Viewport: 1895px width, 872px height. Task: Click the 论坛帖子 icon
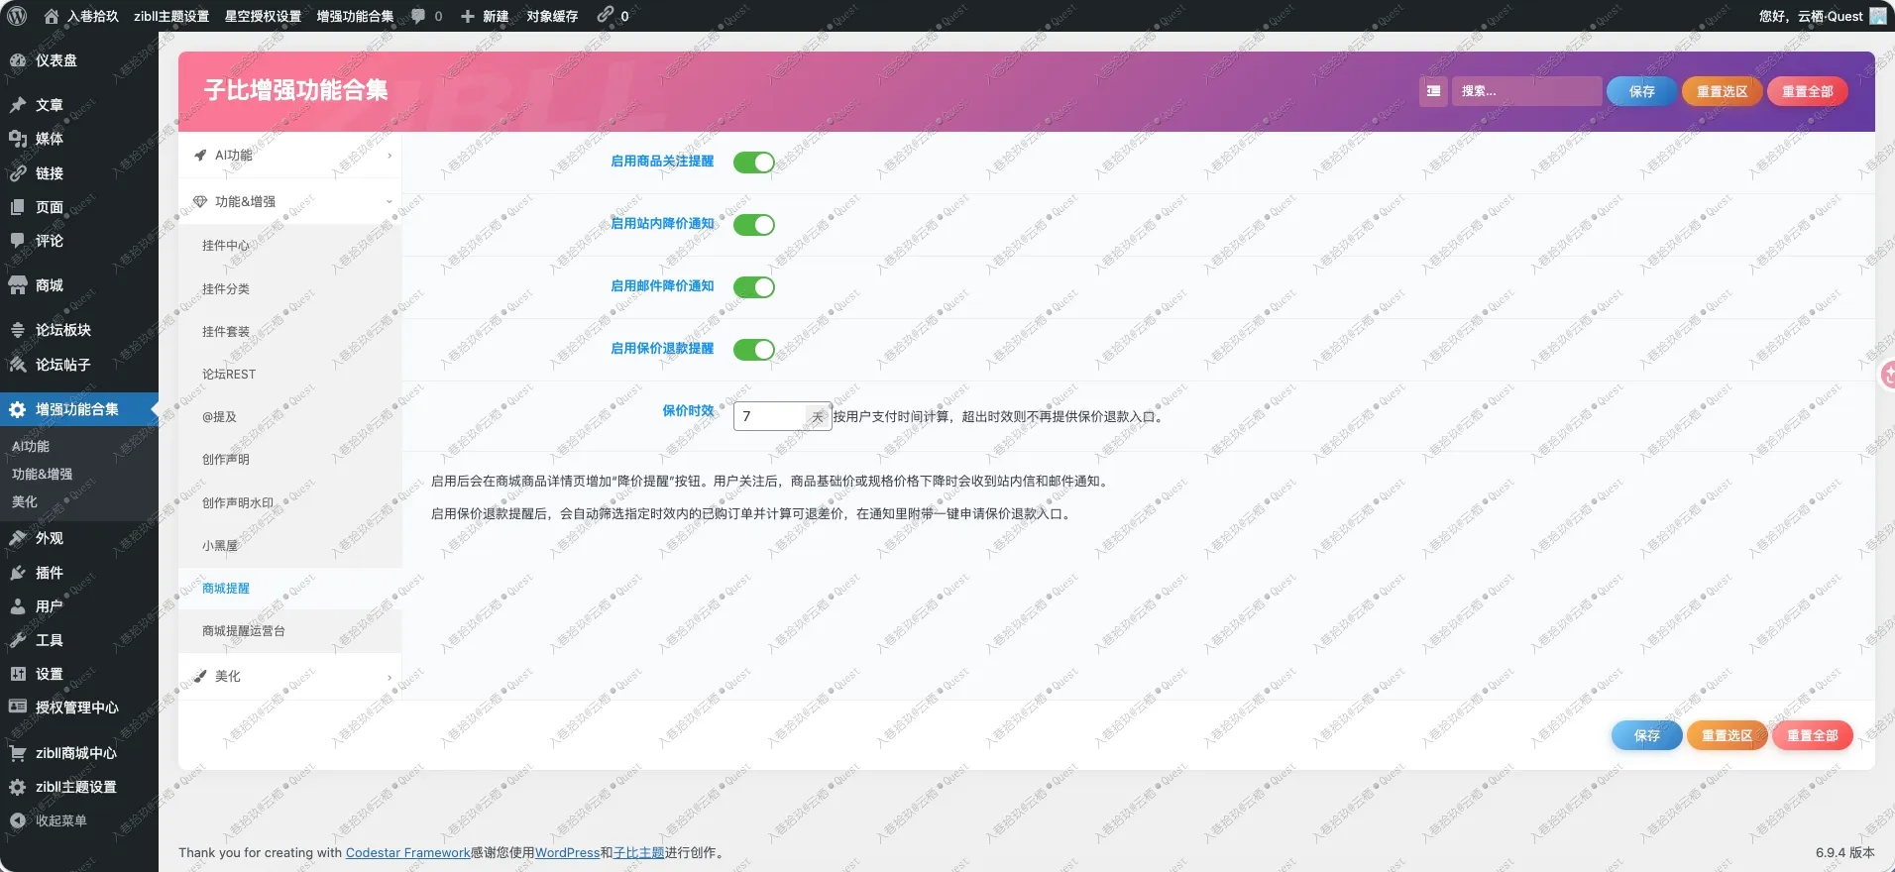pyautogui.click(x=18, y=365)
